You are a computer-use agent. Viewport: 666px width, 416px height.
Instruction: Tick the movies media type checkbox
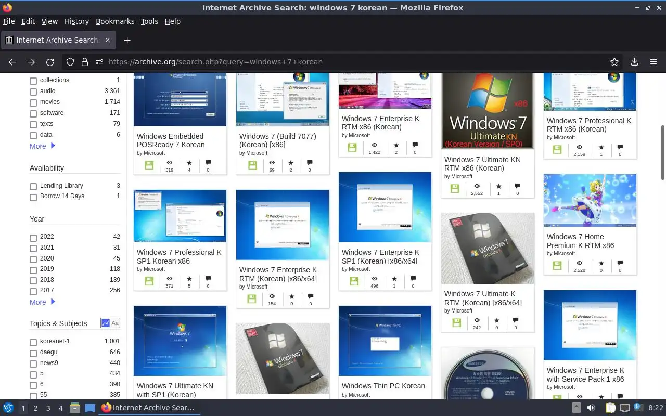[x=33, y=103]
